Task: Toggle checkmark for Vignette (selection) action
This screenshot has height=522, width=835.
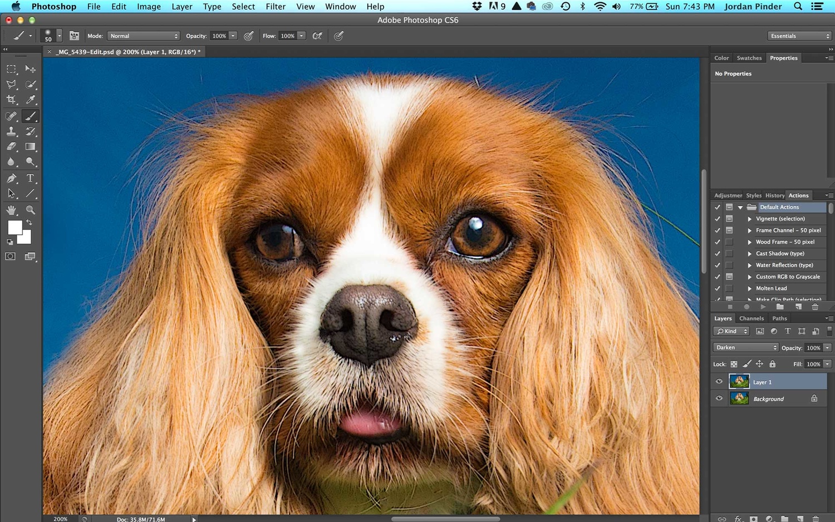Action: (718, 219)
